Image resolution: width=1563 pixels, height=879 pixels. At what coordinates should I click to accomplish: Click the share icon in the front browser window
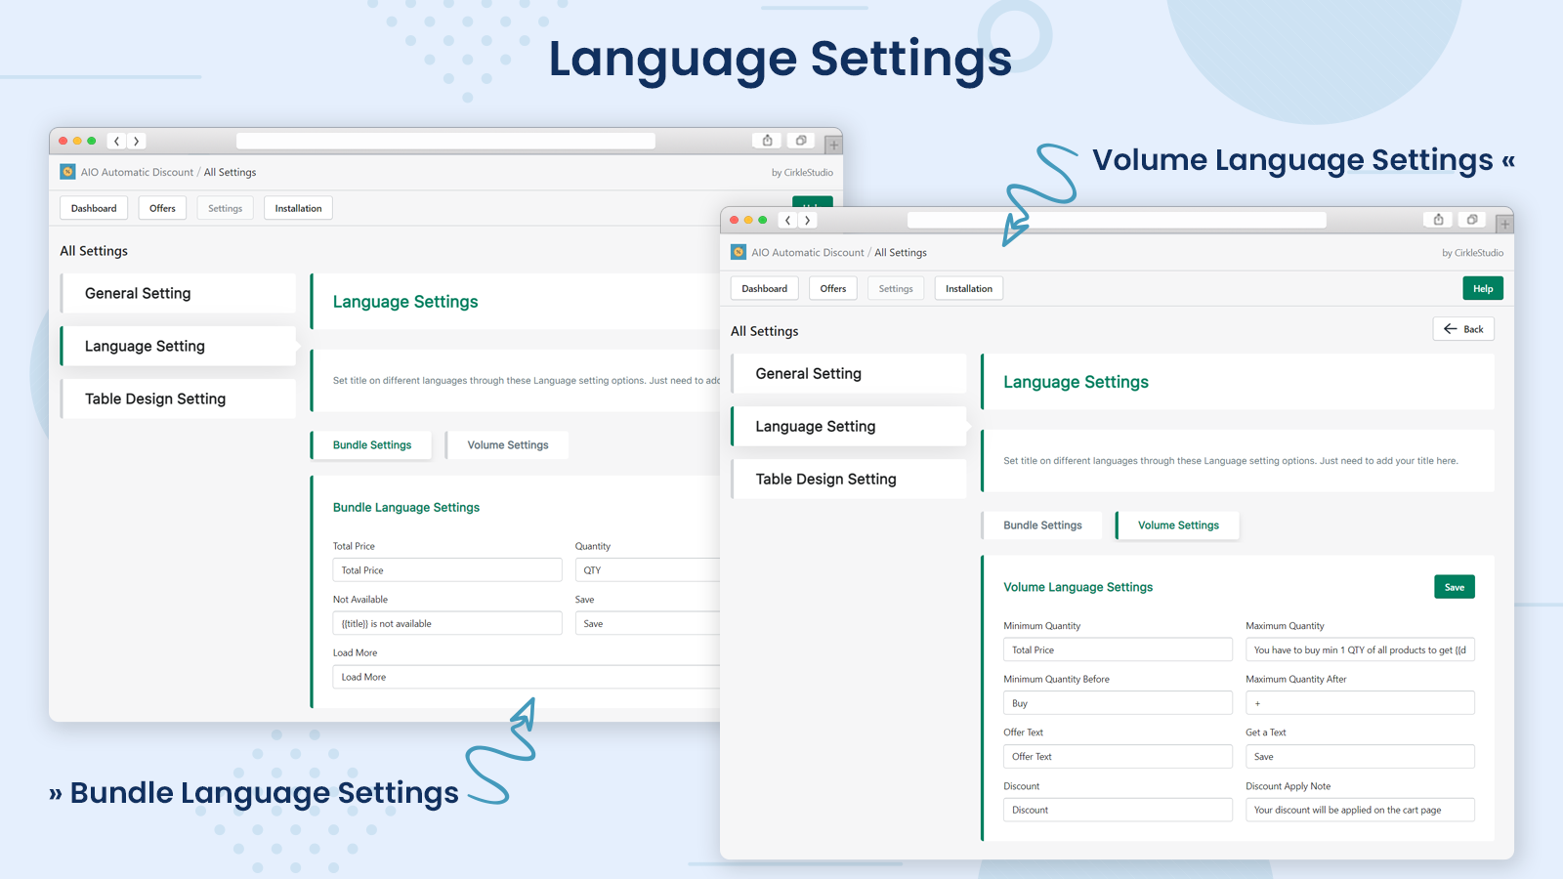(1438, 220)
